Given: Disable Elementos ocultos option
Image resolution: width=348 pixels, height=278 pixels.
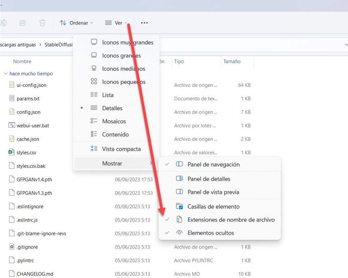Looking at the screenshot, I should [211, 233].
